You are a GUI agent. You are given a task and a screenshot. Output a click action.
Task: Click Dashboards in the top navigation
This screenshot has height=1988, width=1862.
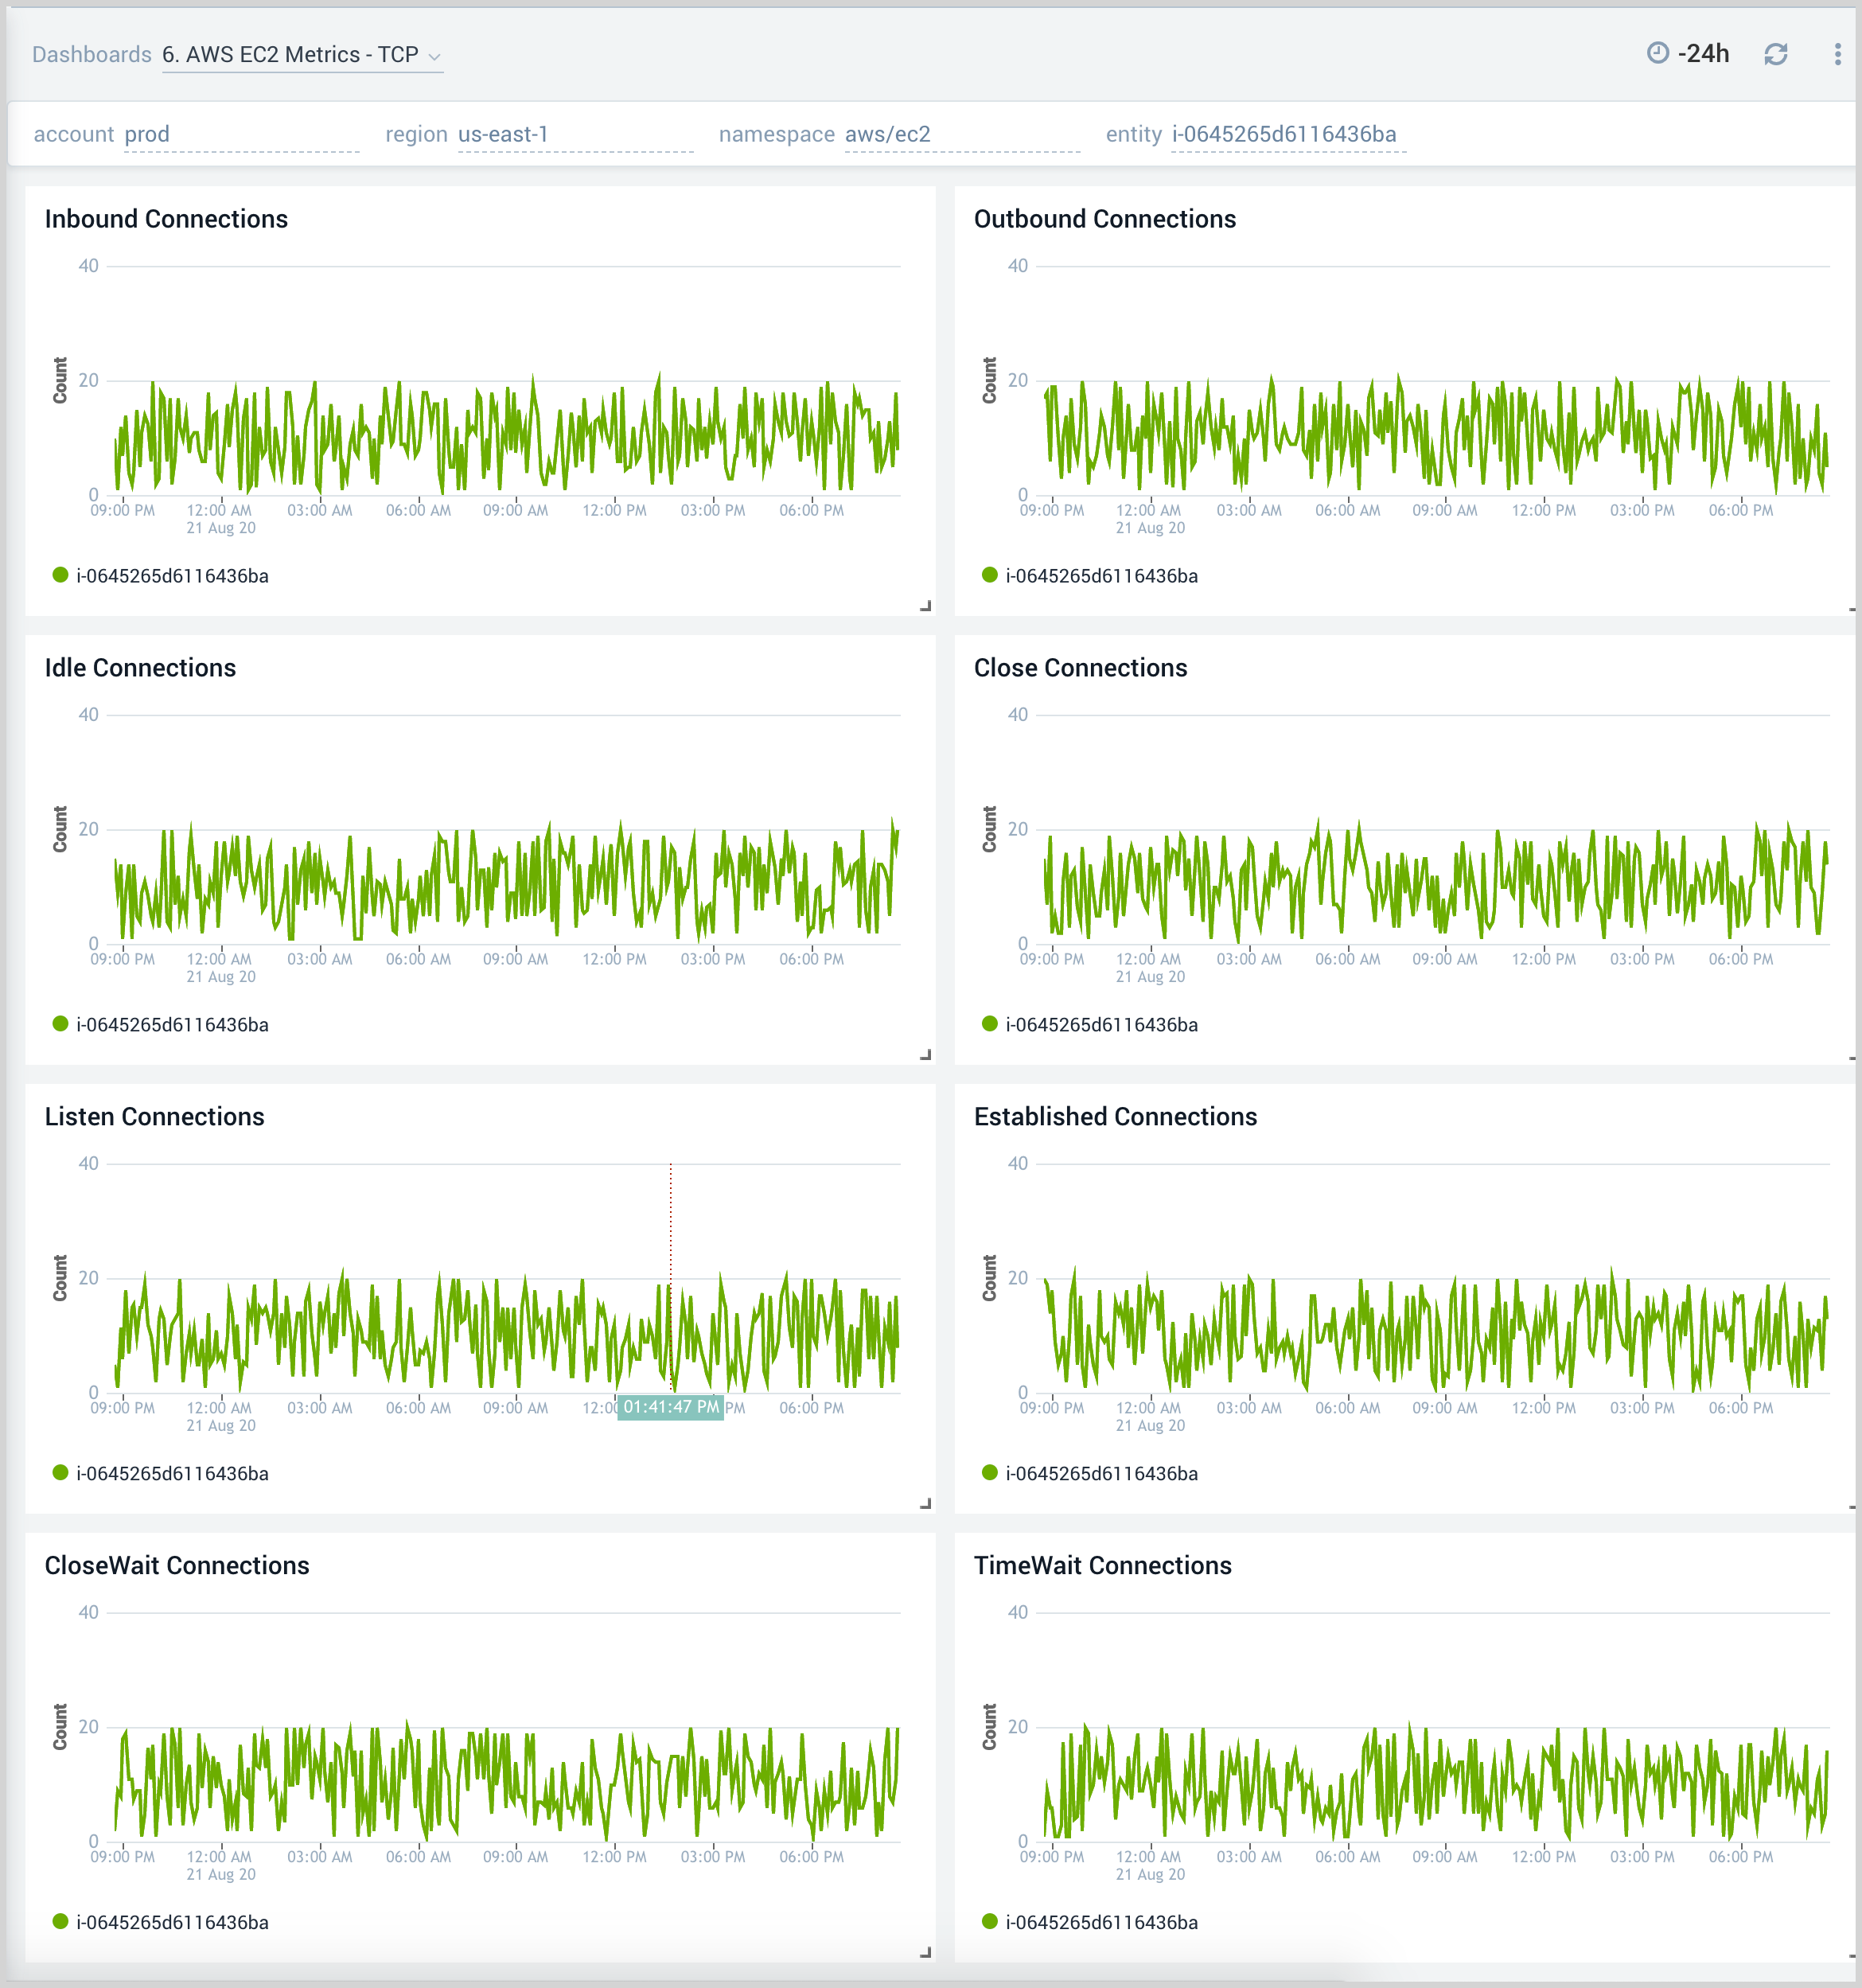tap(91, 54)
